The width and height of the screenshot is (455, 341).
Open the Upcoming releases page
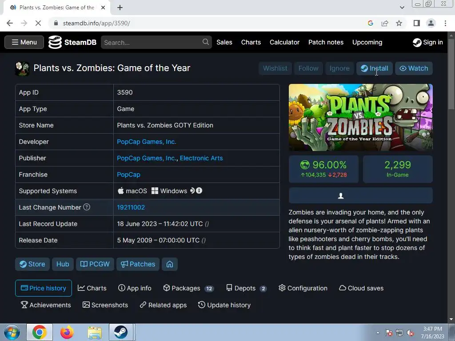[x=367, y=42]
